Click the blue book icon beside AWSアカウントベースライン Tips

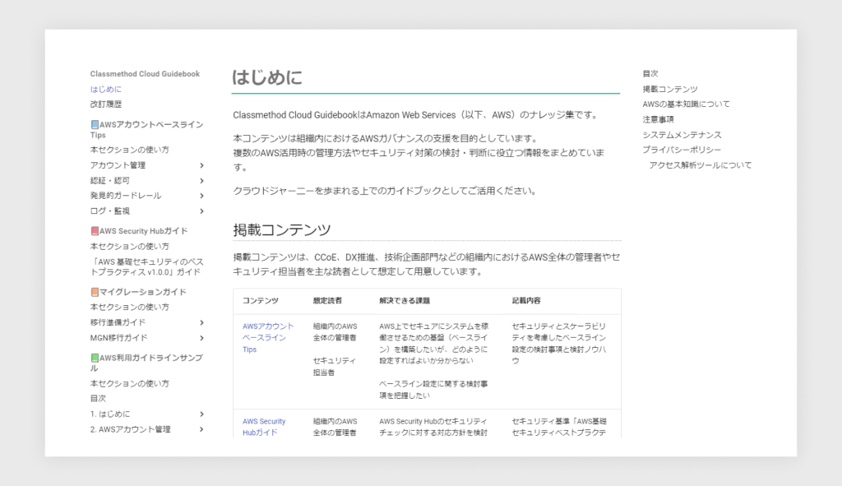(95, 125)
